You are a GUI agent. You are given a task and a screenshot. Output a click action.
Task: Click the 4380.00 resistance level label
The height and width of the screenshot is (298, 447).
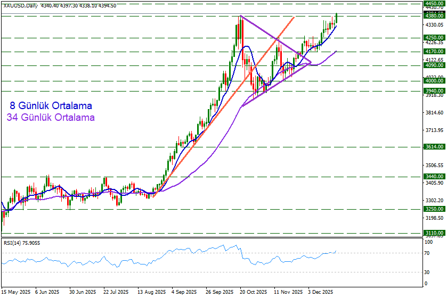coord(434,16)
